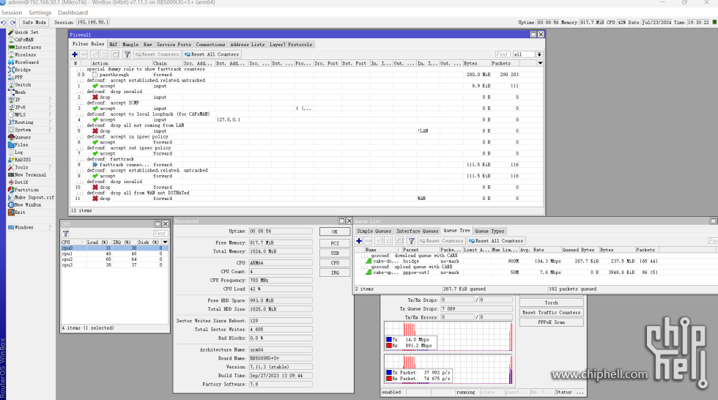This screenshot has width=718, height=400.
Task: Switch to the Queue Types tab
Action: [489, 231]
